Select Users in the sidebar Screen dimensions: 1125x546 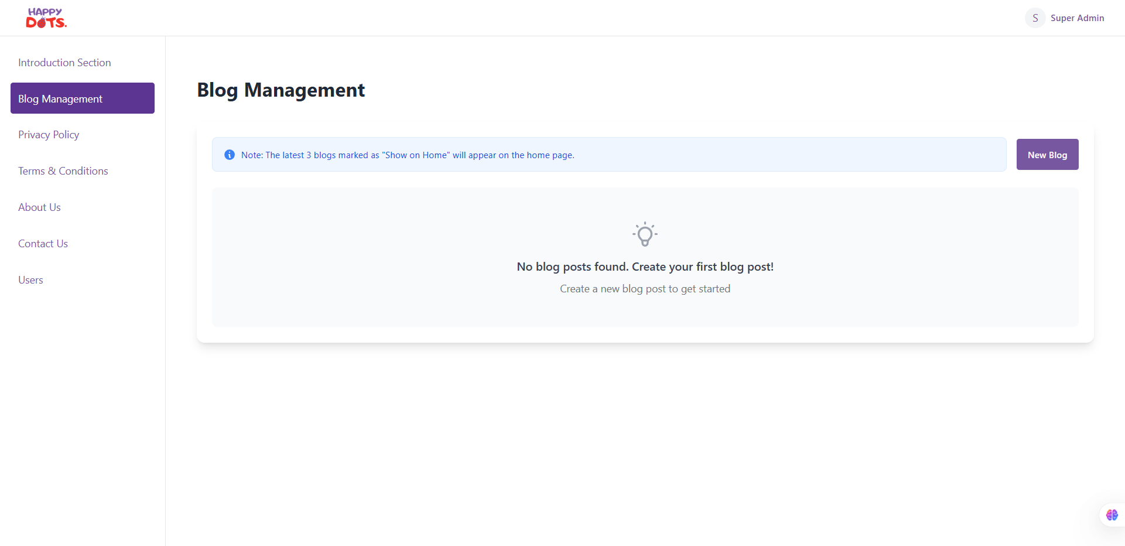[30, 280]
